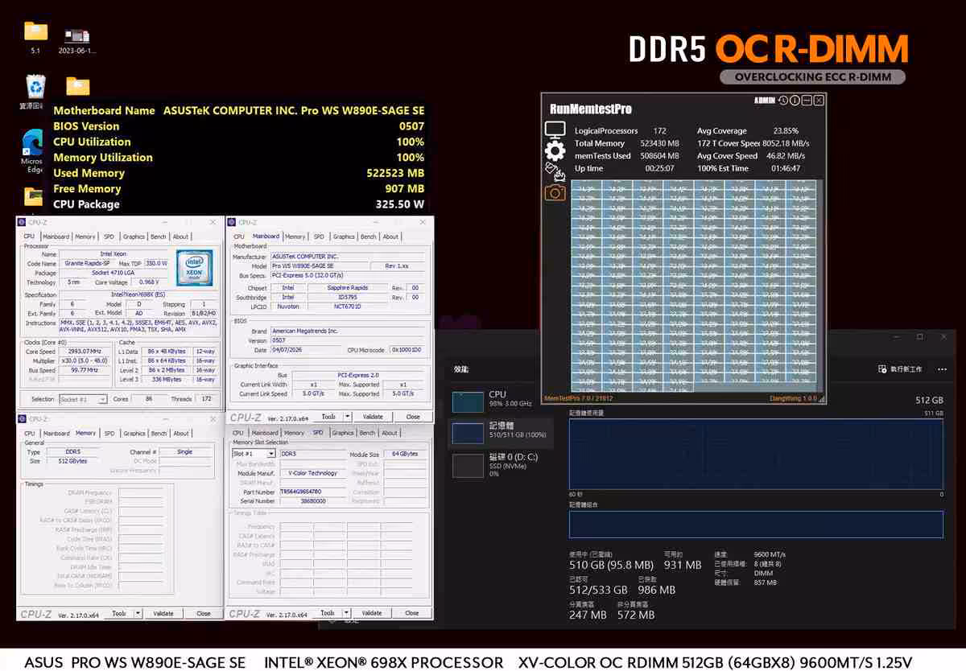Click the three-dot more options in Task Manager
Image resolution: width=966 pixels, height=671 pixels.
click(x=941, y=368)
